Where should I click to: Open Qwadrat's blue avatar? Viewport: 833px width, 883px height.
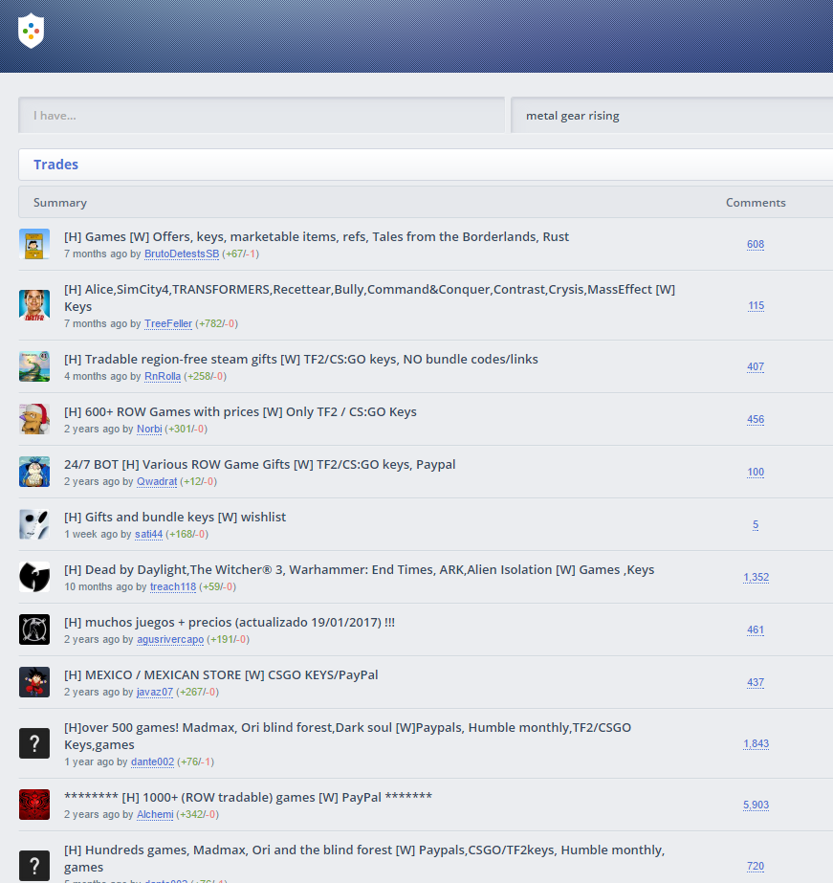pos(34,472)
